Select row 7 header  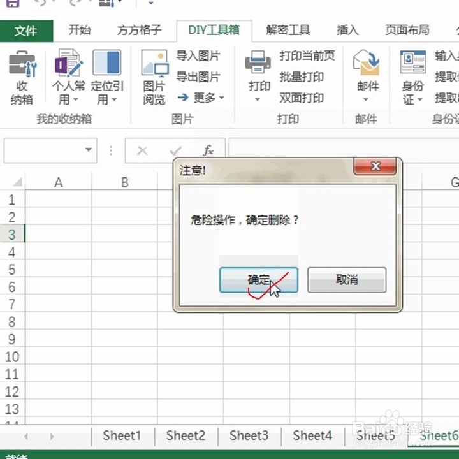coord(12,304)
